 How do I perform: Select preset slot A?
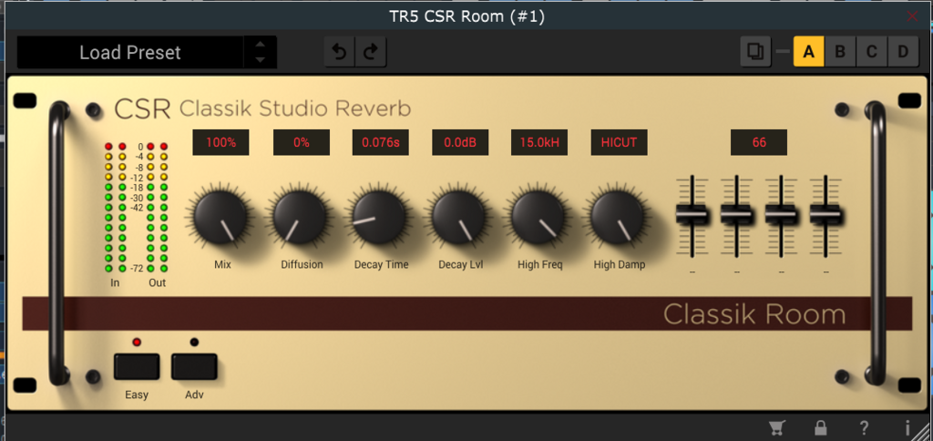809,52
